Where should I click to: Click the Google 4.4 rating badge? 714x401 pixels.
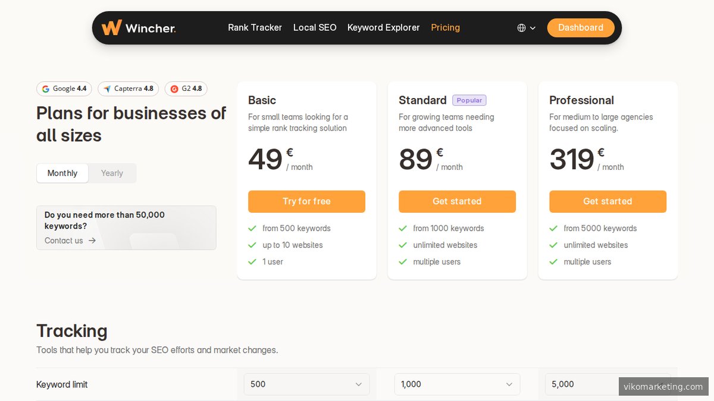(64, 89)
